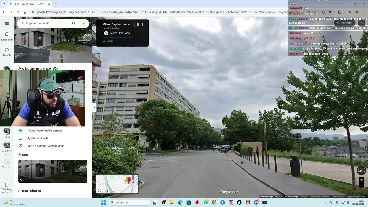Click the taskbar Rechercher search box

tap(130, 202)
